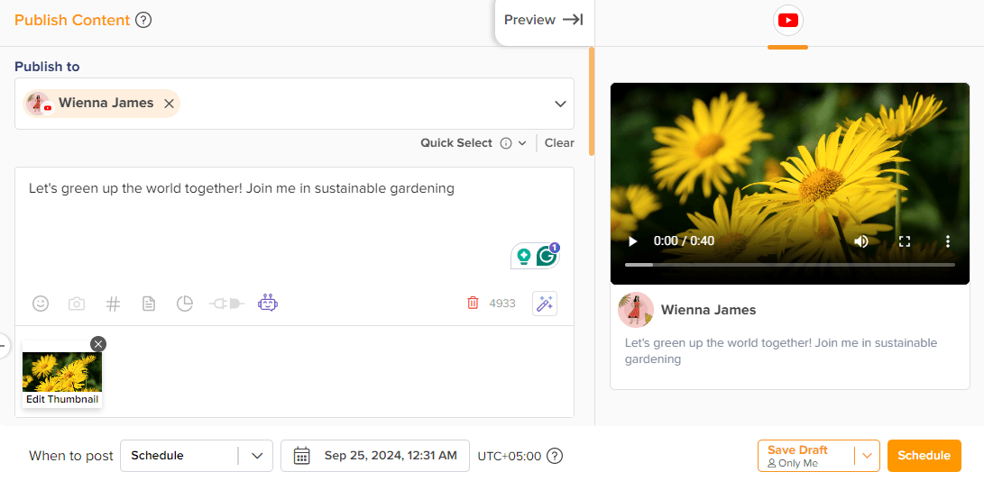Open the plug integrations icon
Screen dimensions: 984x481
click(226, 304)
